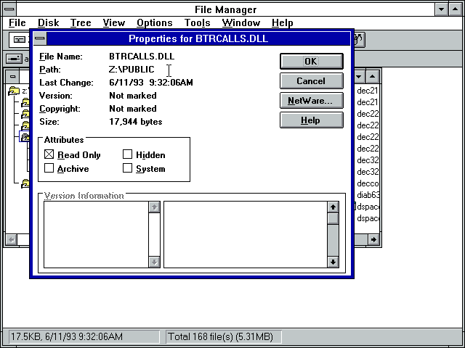
Task: Cancel the Properties dialog
Action: [312, 80]
